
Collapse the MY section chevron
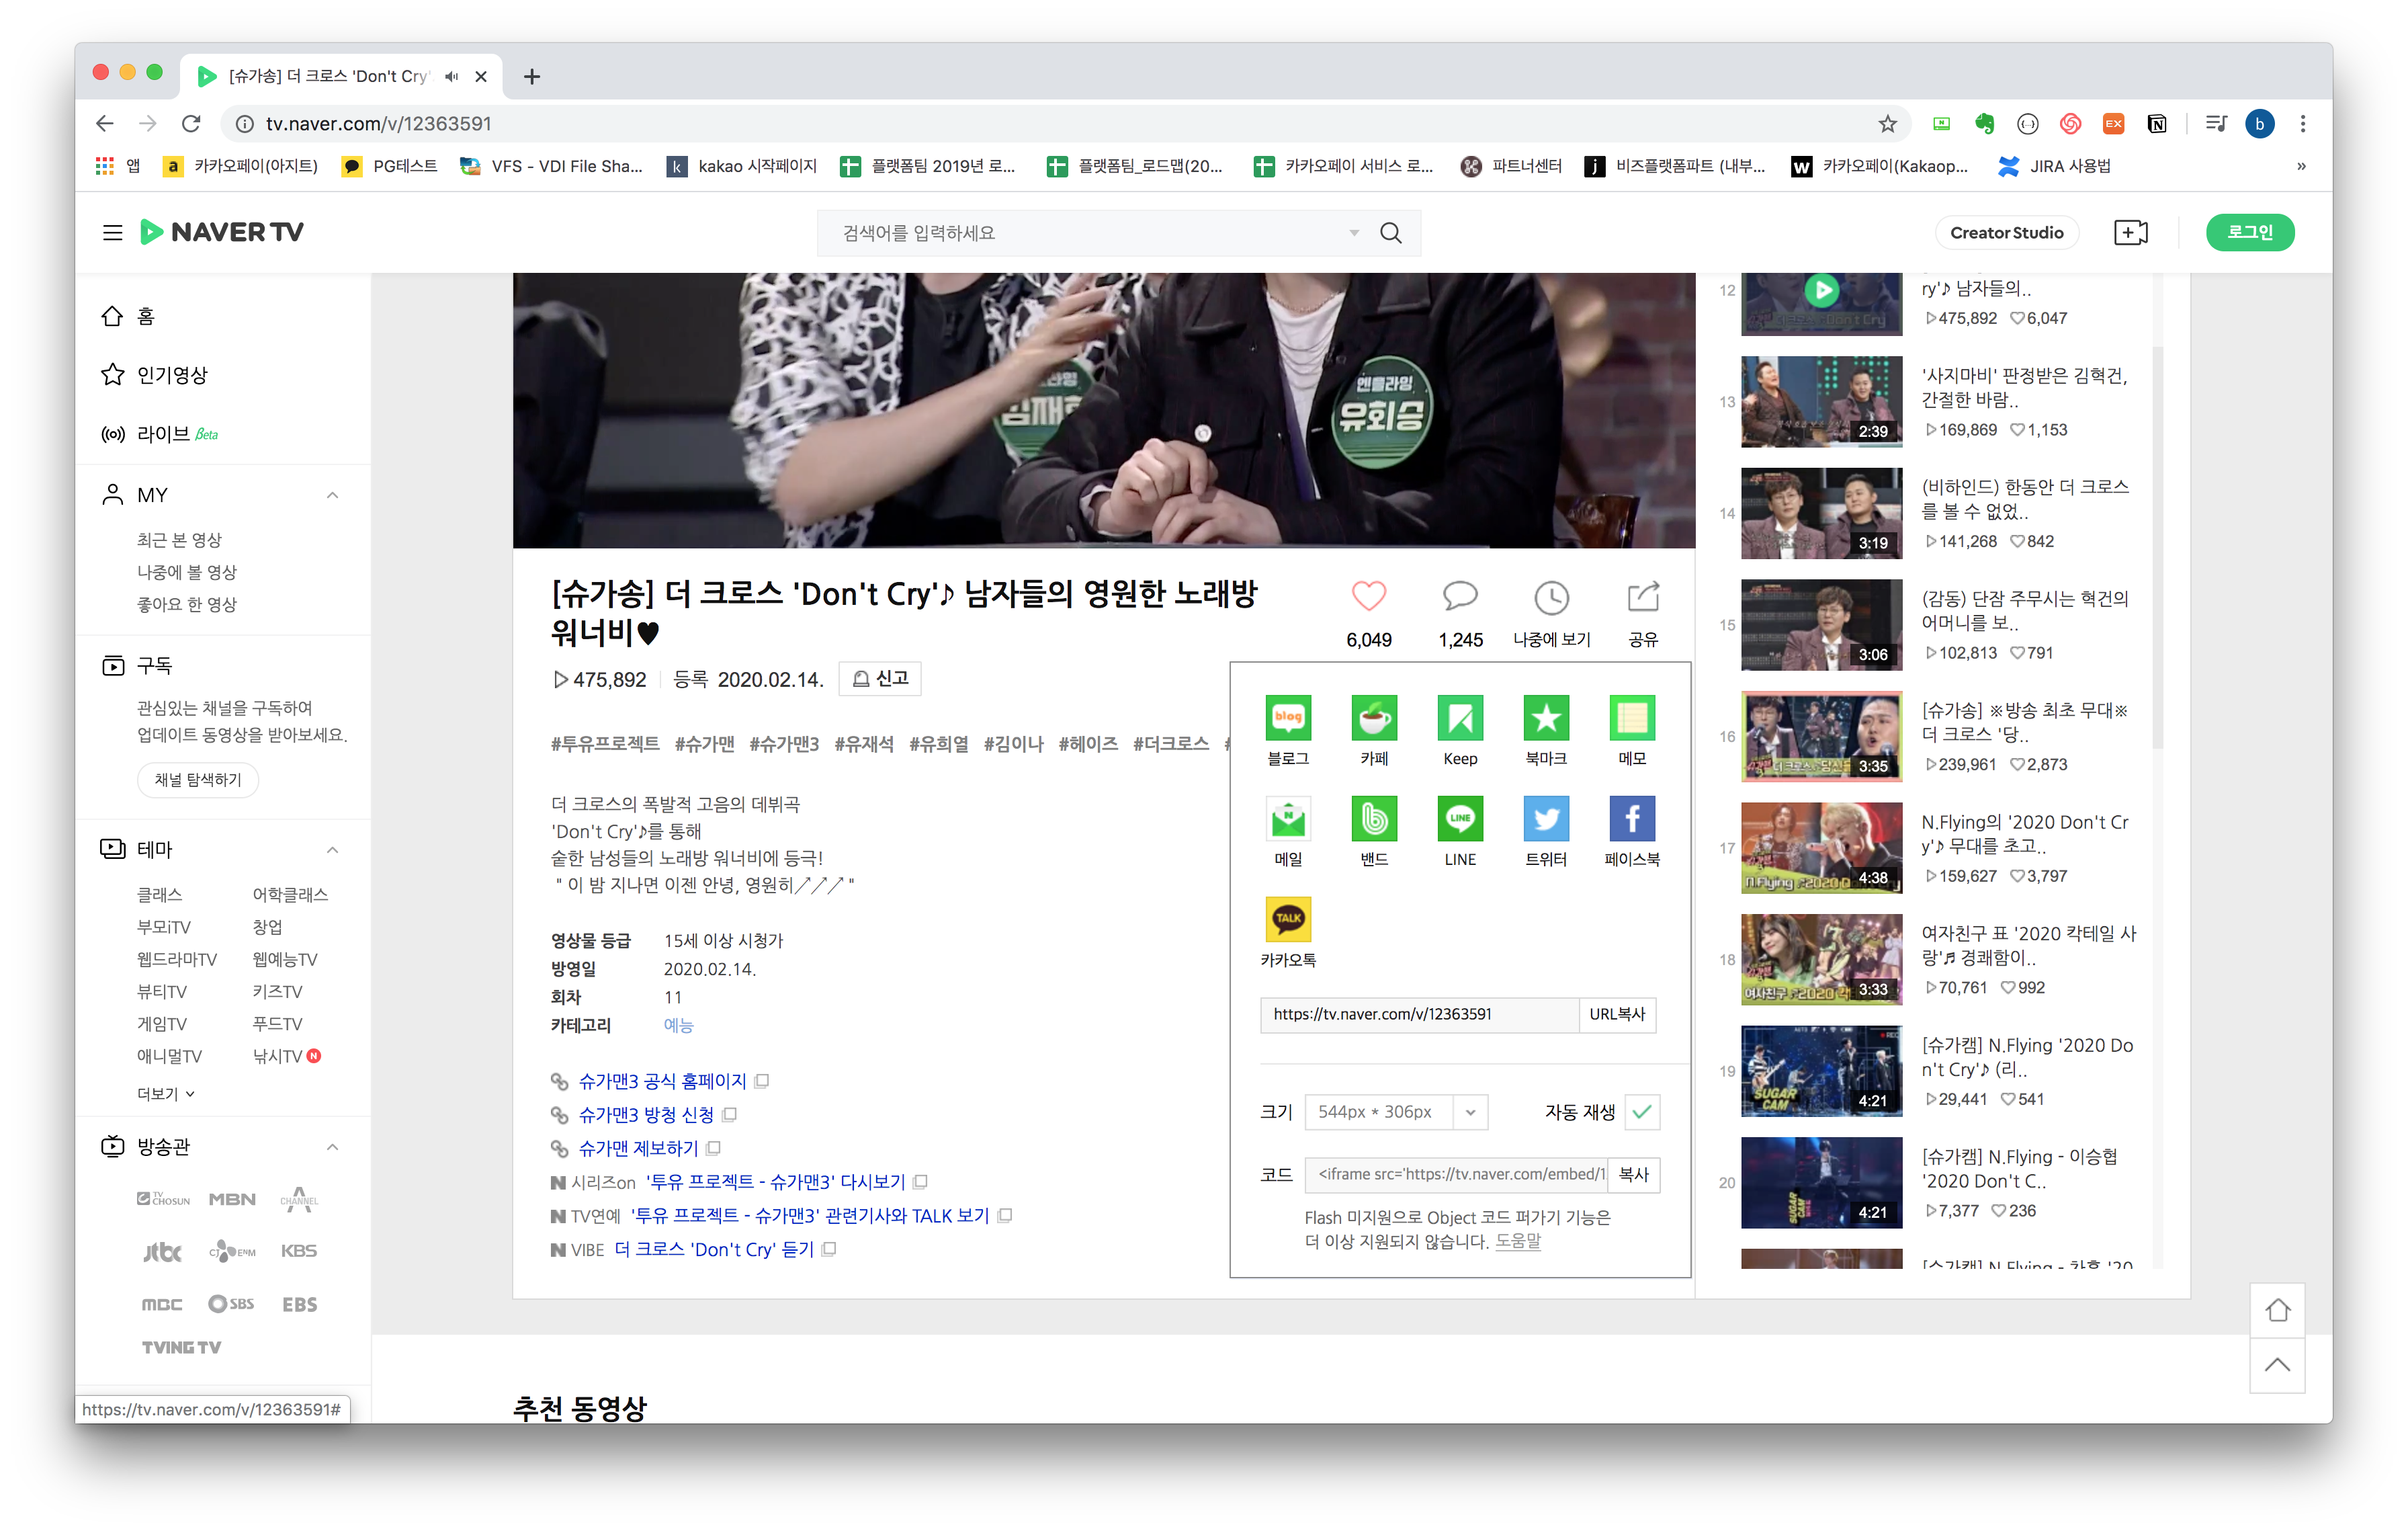click(332, 495)
